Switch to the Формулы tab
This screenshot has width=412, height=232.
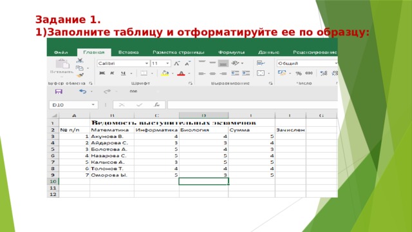231,52
